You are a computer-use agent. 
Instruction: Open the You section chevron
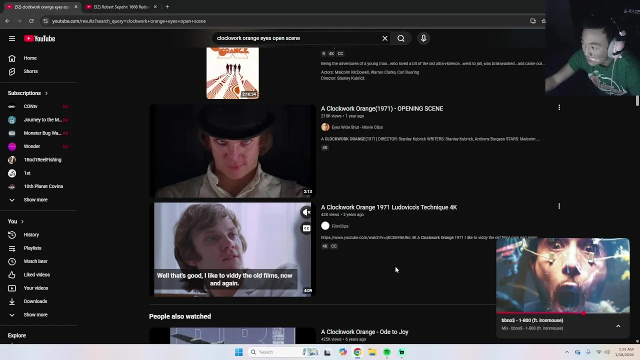22,221
